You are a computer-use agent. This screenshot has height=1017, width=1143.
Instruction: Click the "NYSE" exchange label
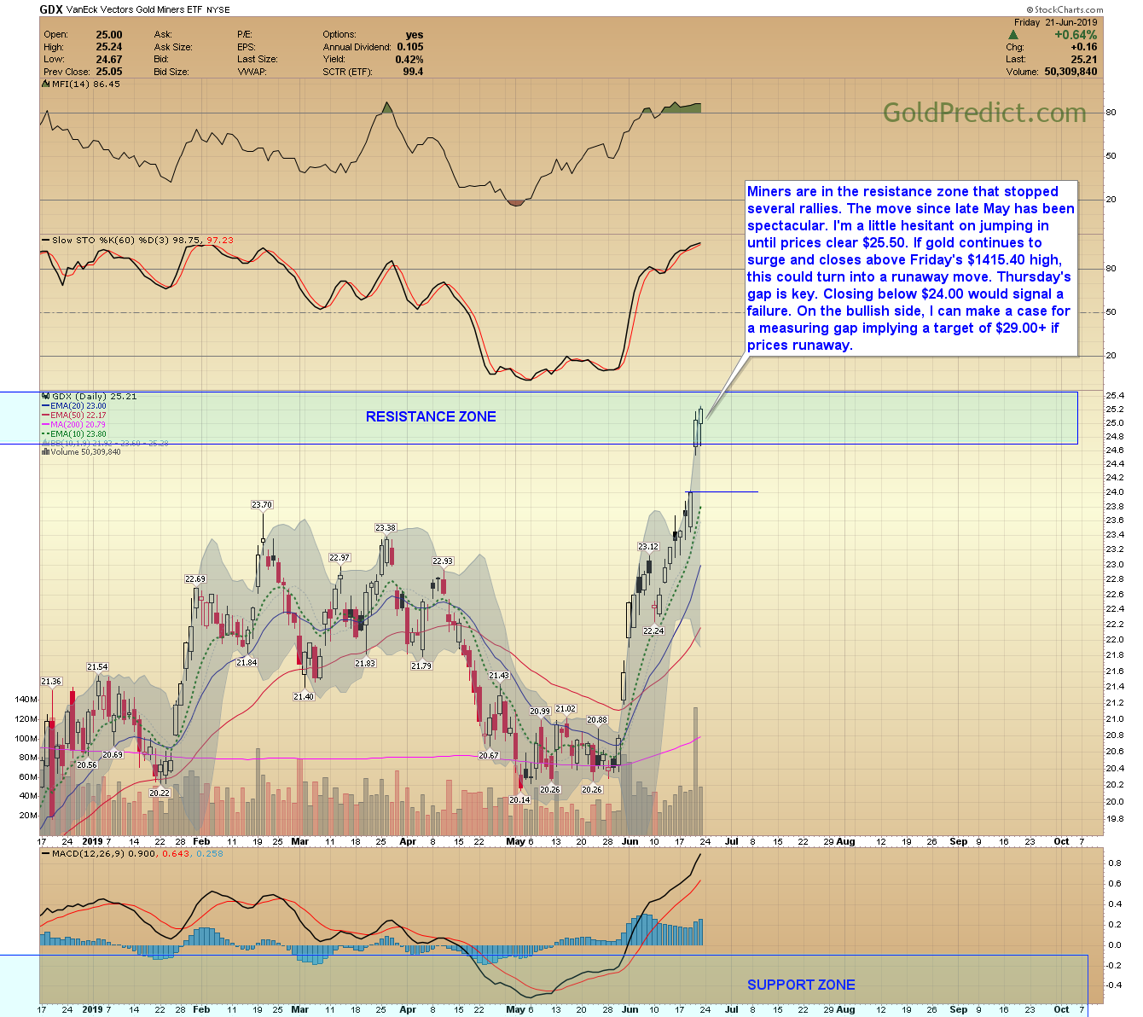[x=220, y=10]
